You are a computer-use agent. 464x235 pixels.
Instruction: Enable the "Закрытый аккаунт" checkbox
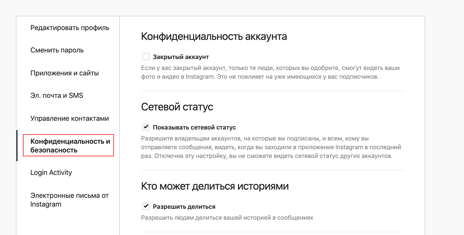[x=146, y=57]
